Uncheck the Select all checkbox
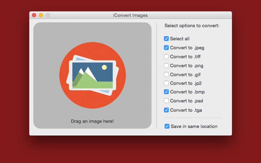The image size is (261, 163). point(166,38)
